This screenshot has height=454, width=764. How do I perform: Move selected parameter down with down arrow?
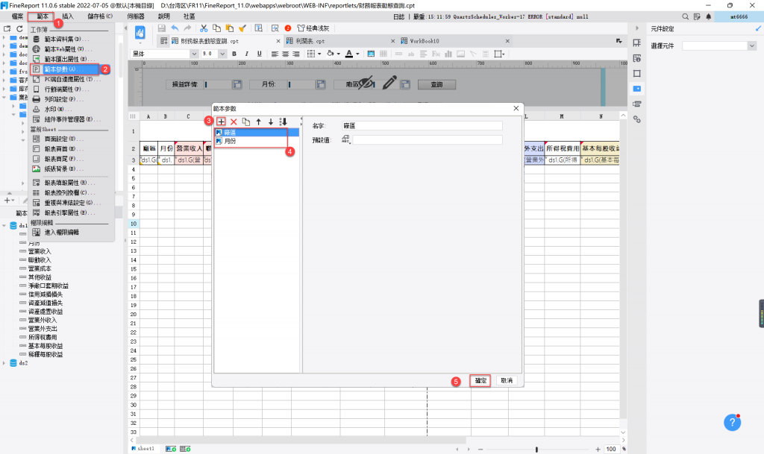click(x=271, y=122)
